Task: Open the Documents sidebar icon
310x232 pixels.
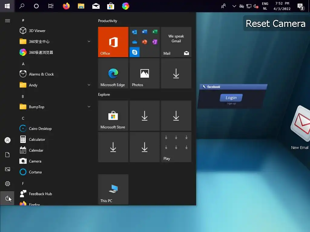Action: point(8,155)
